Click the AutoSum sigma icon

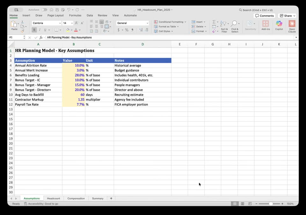[x=214, y=22]
